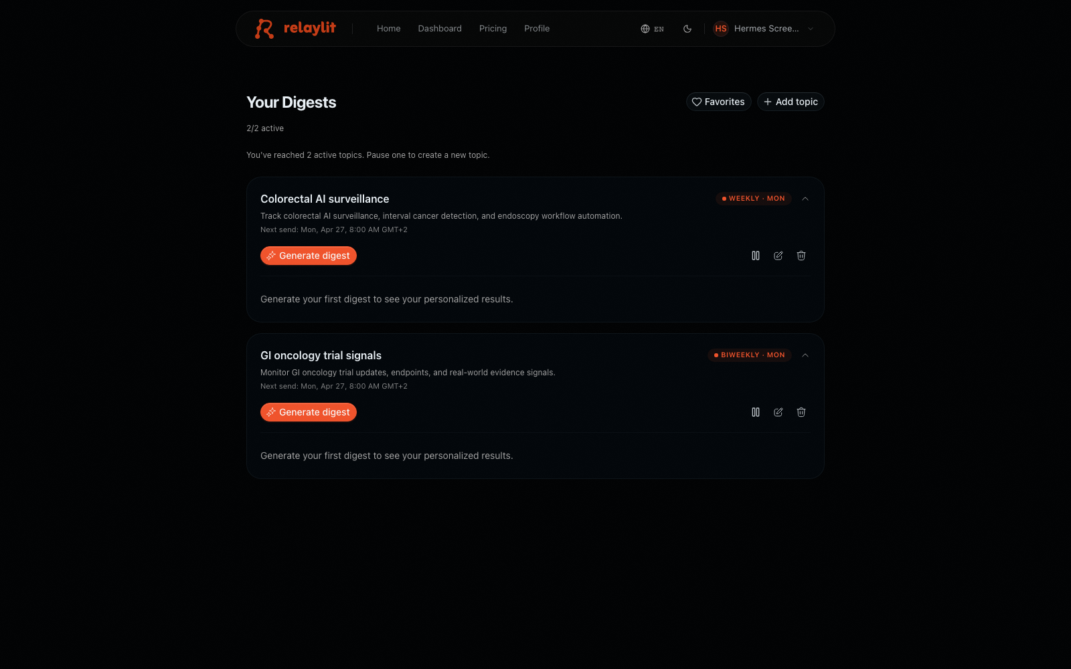The width and height of the screenshot is (1071, 669).
Task: Open Favorites with heart icon
Action: 718,102
